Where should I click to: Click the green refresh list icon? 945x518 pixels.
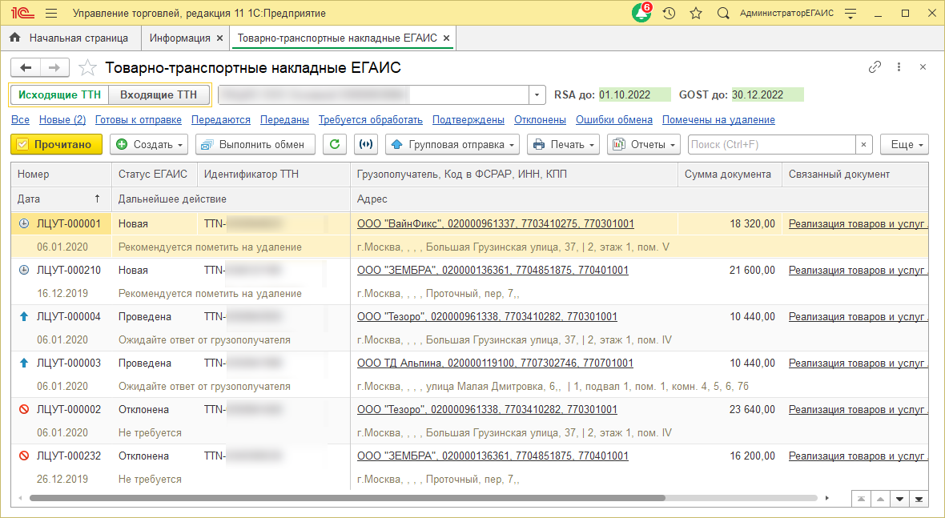coord(336,145)
